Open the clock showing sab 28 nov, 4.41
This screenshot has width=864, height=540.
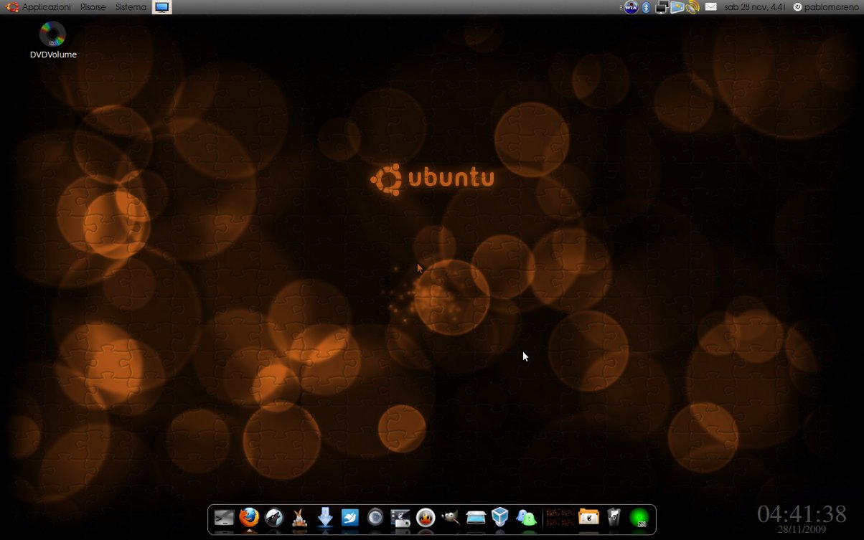coord(755,7)
